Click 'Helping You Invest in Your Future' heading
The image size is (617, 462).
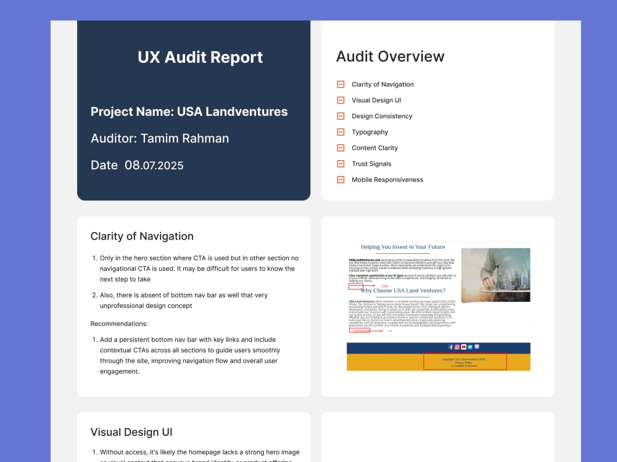(403, 247)
